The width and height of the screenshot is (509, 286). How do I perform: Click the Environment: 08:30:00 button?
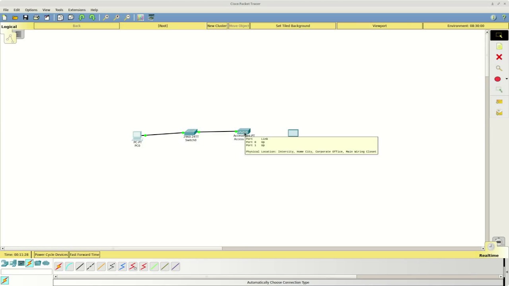tap(466, 26)
